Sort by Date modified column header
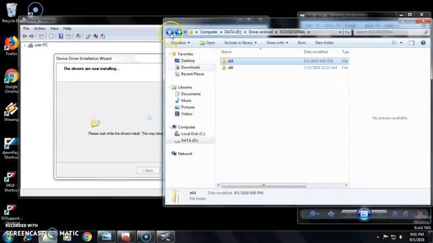 point(316,52)
